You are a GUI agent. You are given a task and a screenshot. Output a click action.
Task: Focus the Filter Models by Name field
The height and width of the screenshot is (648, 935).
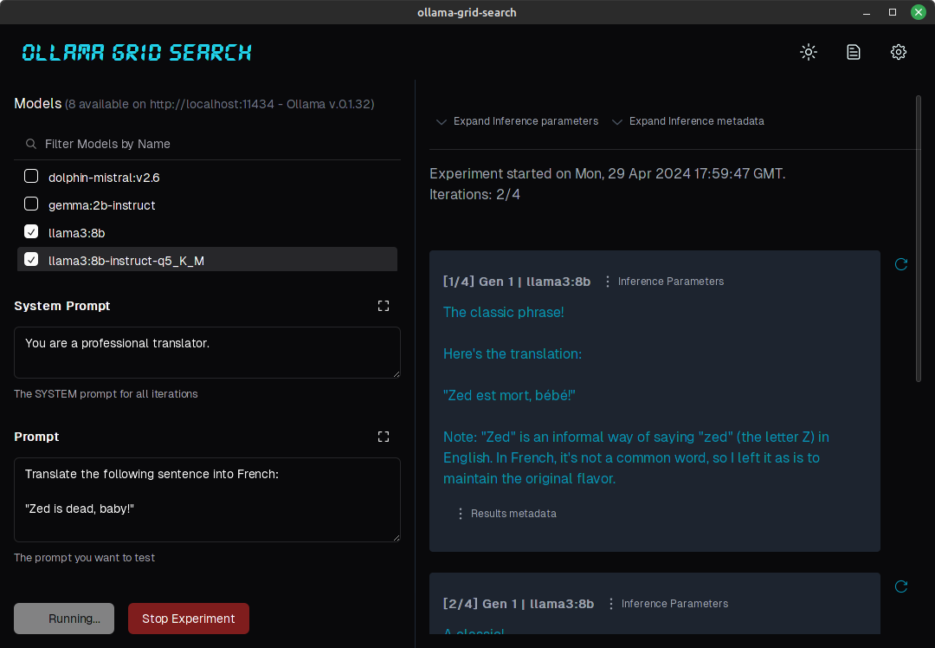pyautogui.click(x=207, y=144)
